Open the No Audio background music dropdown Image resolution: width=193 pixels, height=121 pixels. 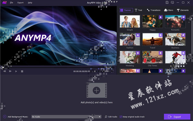pos(66,116)
